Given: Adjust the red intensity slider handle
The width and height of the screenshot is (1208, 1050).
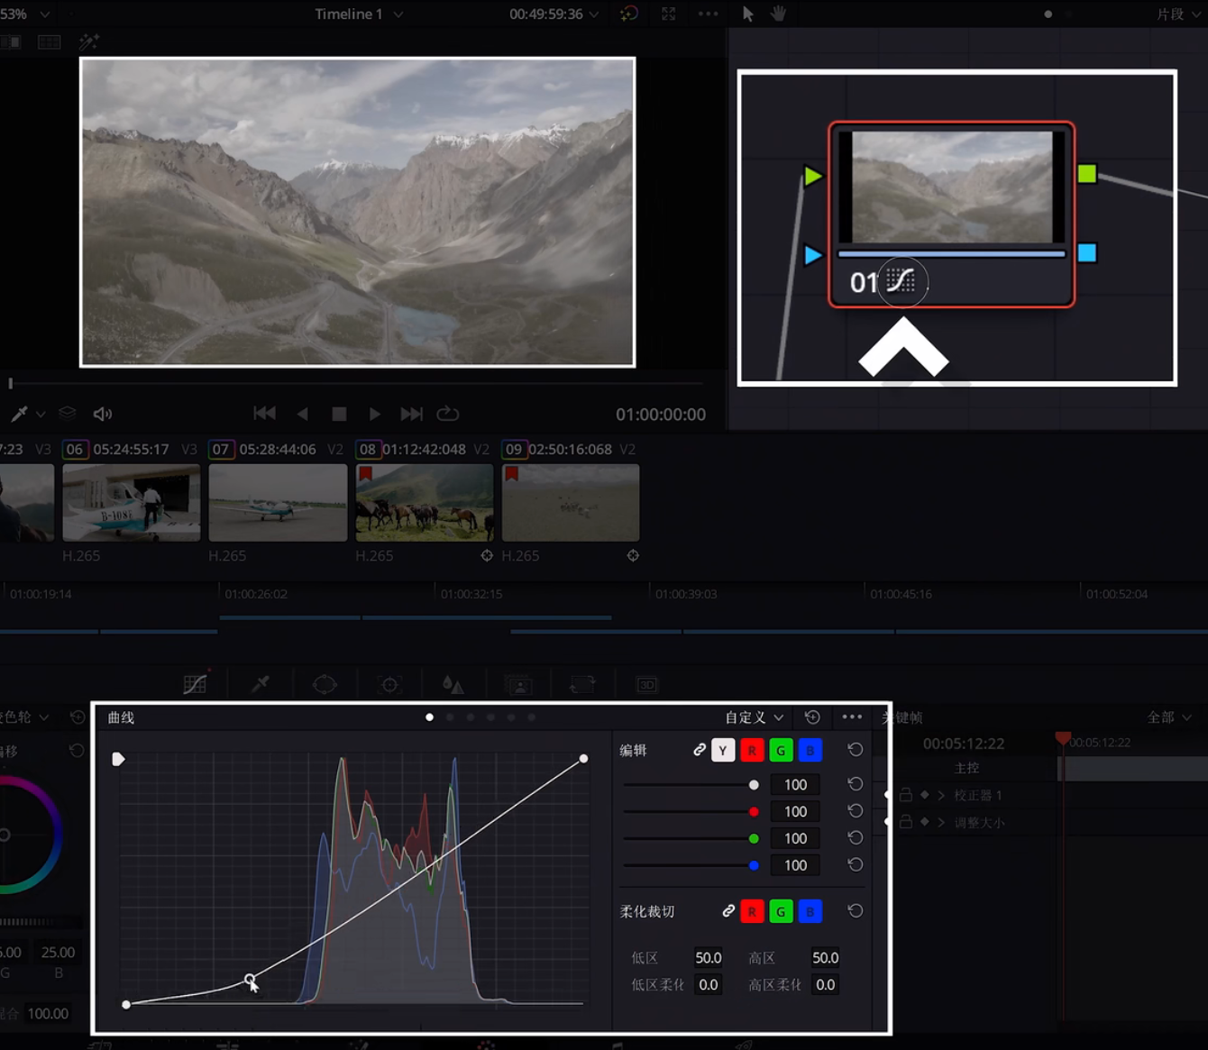Looking at the screenshot, I should point(754,812).
